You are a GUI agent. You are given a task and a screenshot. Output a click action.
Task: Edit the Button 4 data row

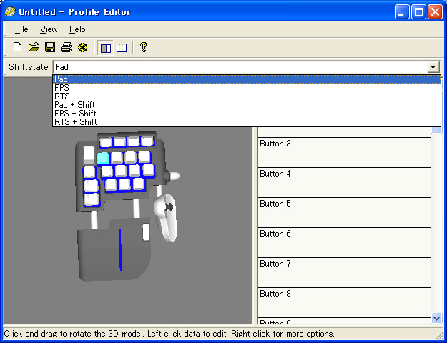click(344, 183)
